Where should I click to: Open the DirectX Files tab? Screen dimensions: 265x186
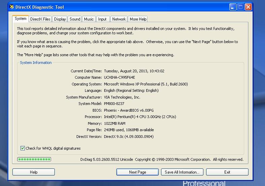click(x=40, y=19)
